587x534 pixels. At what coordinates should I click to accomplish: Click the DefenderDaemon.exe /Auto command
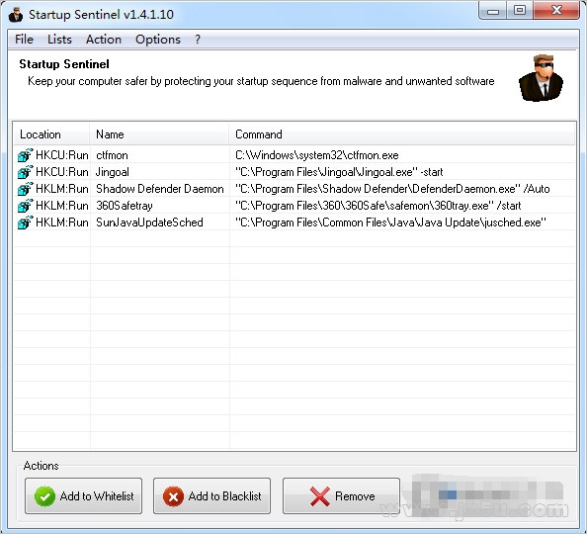(392, 189)
